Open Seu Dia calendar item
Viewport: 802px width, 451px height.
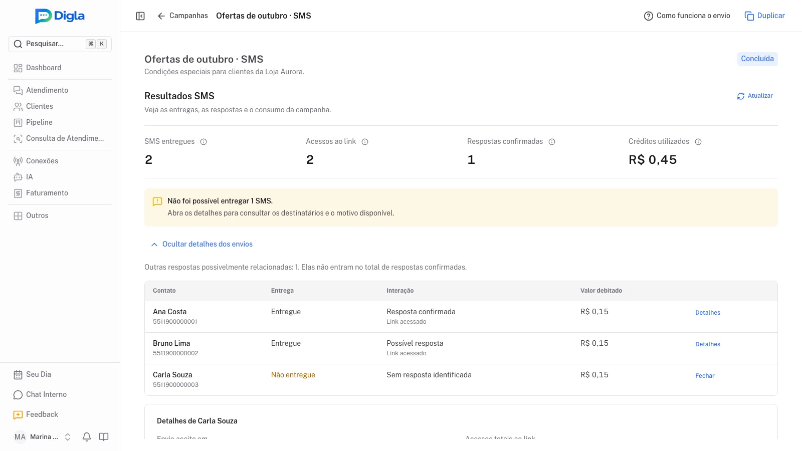click(x=60, y=374)
